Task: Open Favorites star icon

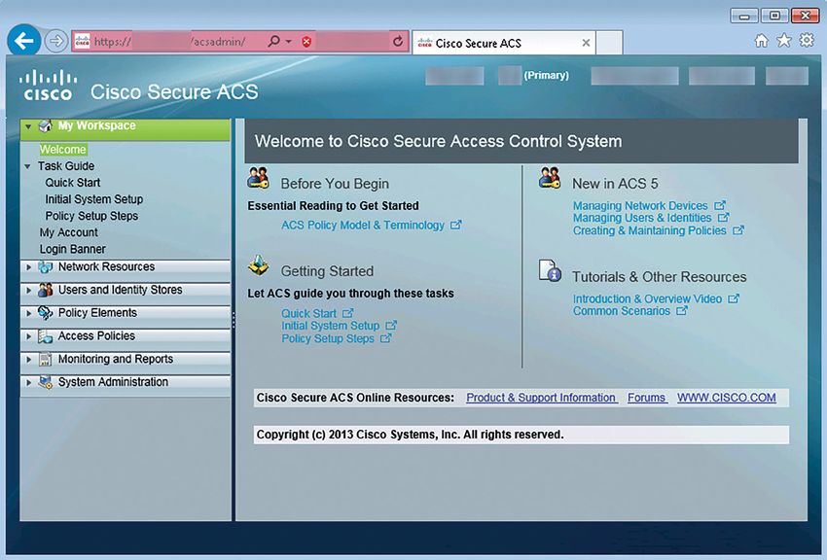Action: click(x=784, y=41)
